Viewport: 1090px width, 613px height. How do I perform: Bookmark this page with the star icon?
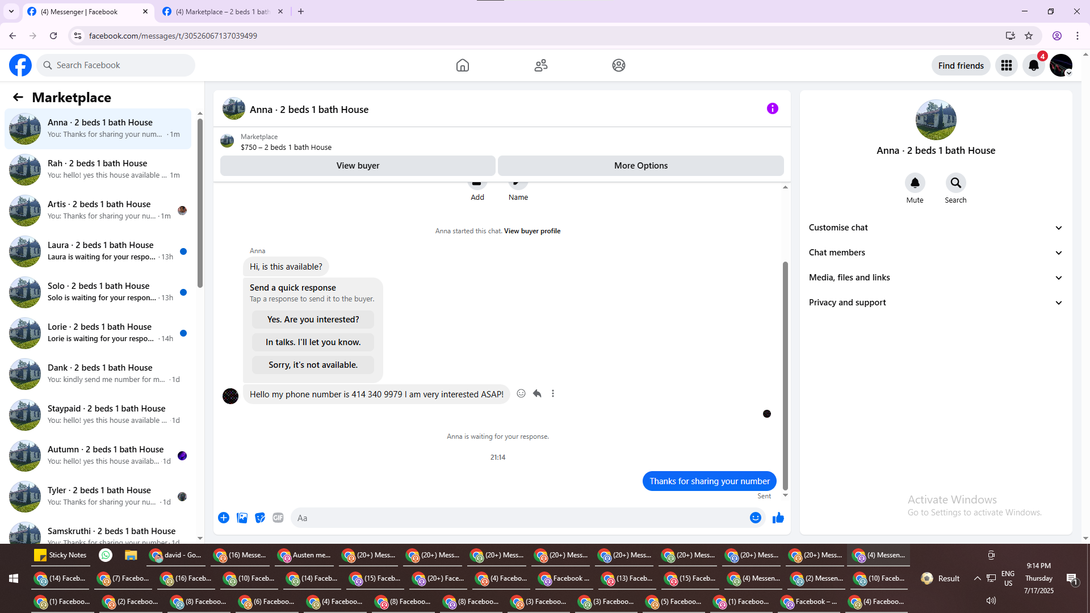tap(1029, 36)
